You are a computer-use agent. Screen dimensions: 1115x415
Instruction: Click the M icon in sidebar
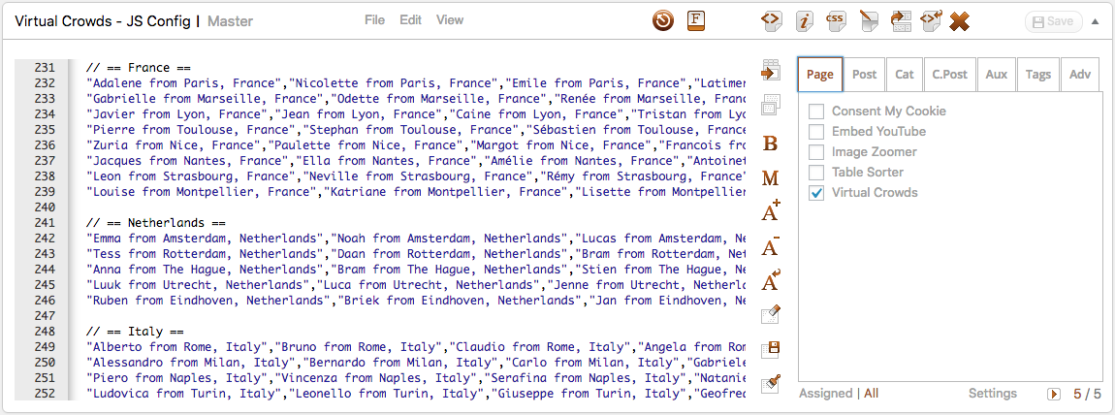(x=770, y=178)
